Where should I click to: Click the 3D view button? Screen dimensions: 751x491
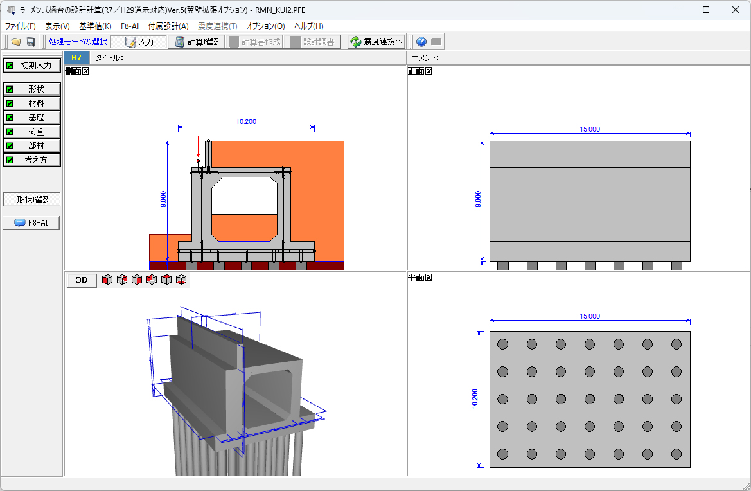[82, 280]
